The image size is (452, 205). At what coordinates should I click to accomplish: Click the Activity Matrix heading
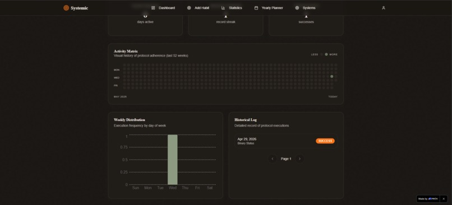[x=126, y=52]
